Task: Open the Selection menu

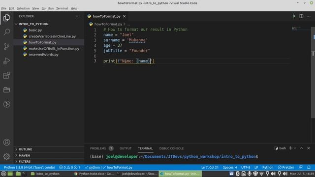Action: pyautogui.click(x=23, y=8)
